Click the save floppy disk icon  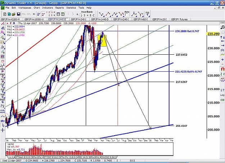(18, 14)
